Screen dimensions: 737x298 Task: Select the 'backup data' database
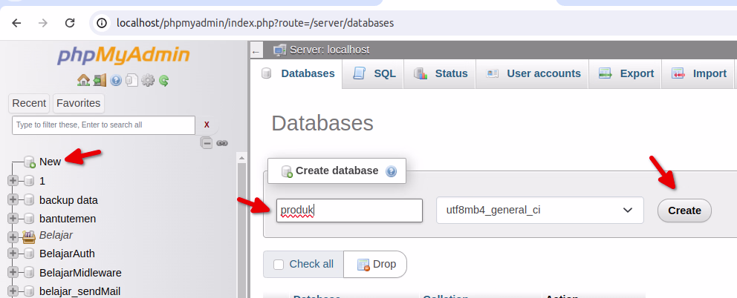[68, 200]
